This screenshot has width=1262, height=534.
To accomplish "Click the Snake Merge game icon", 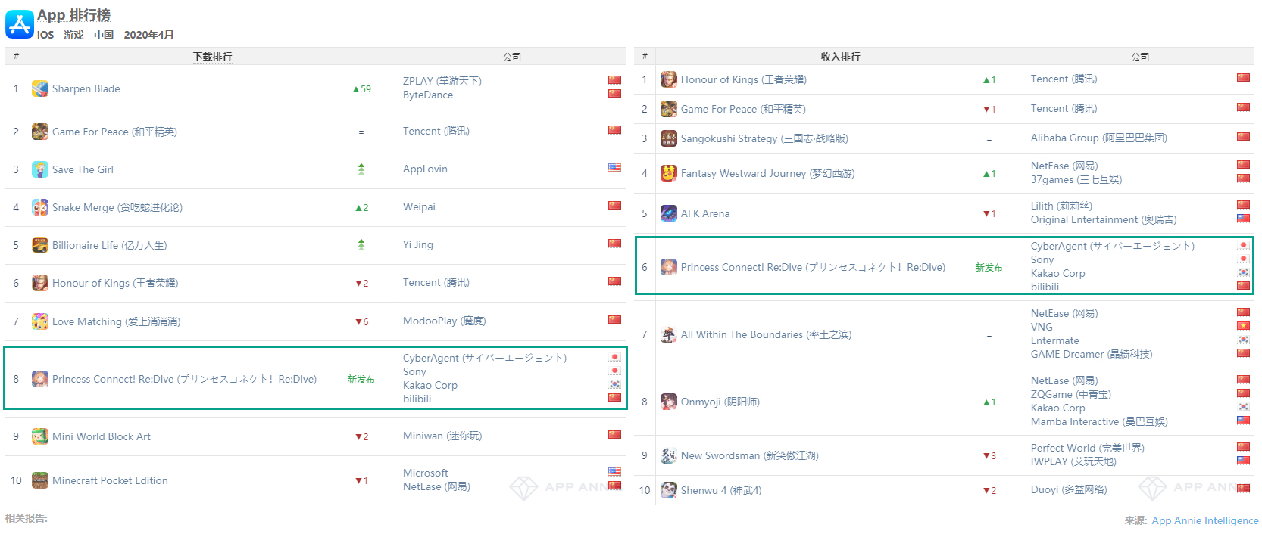I will point(40,207).
